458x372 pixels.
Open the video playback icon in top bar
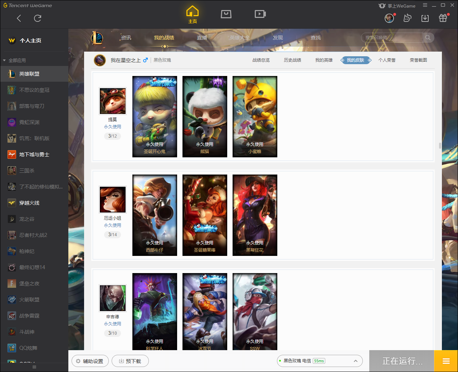pyautogui.click(x=260, y=14)
